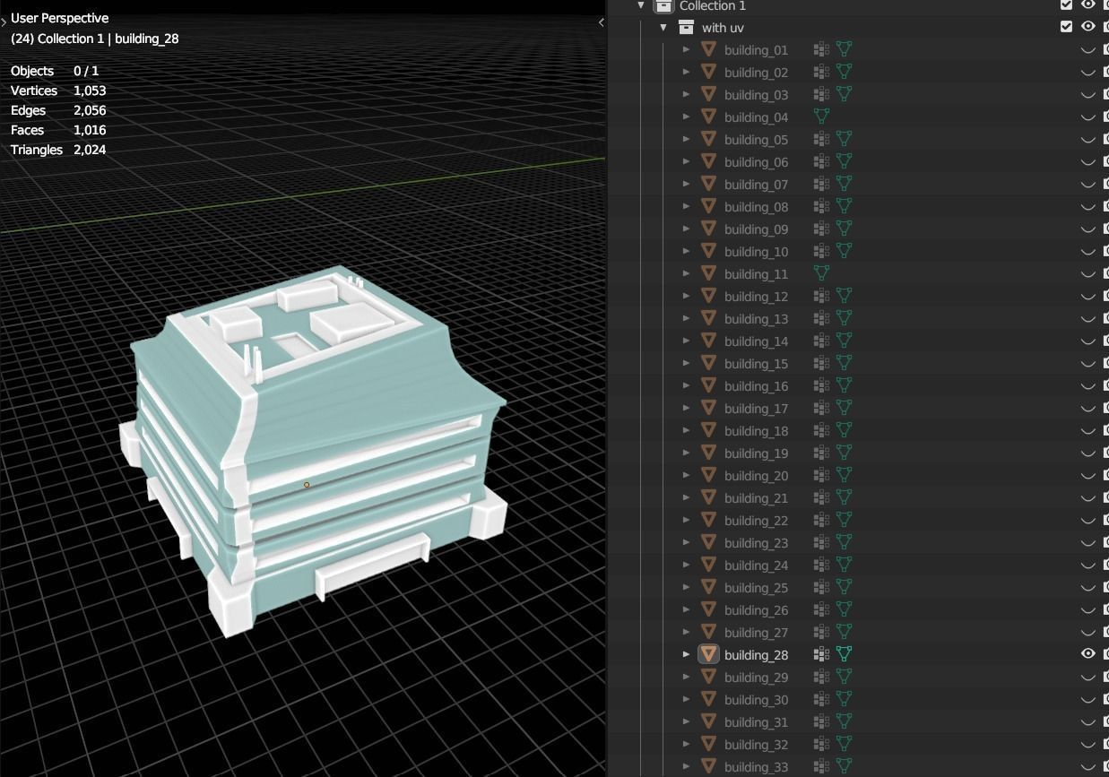Click building_15 orange object icon
The image size is (1109, 777).
click(708, 363)
